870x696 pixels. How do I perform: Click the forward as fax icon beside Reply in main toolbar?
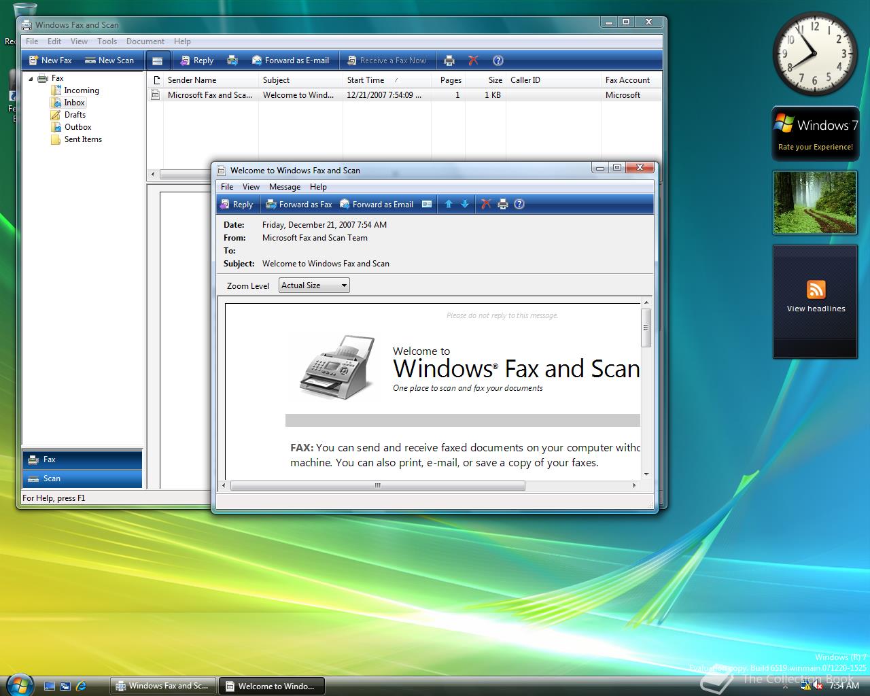click(x=232, y=60)
